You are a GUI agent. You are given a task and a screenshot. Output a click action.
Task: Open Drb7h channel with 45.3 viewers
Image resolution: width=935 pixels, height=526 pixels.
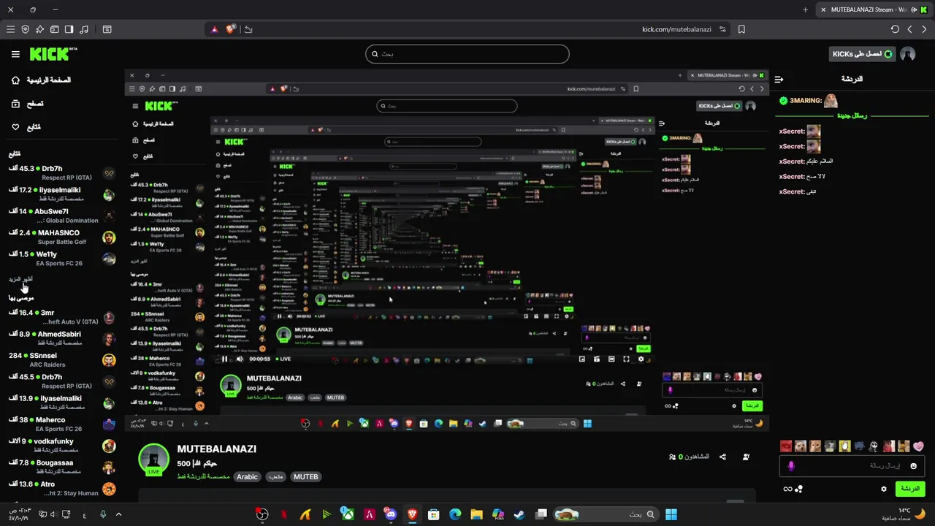(x=61, y=172)
